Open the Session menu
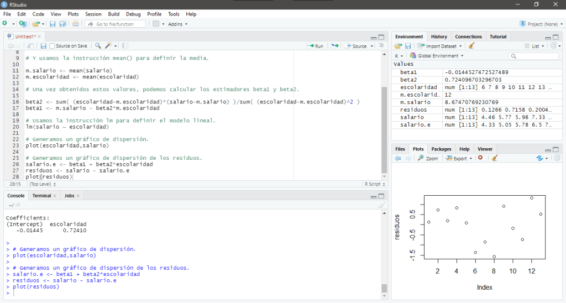566x303 pixels. pyautogui.click(x=93, y=14)
